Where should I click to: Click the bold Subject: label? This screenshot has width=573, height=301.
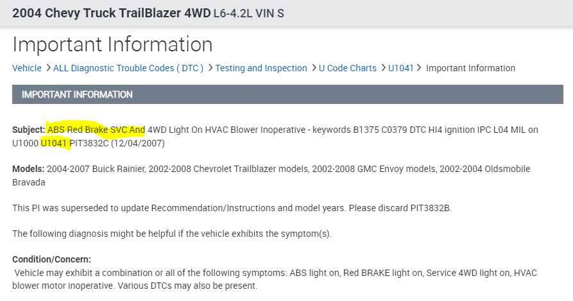[28, 130]
